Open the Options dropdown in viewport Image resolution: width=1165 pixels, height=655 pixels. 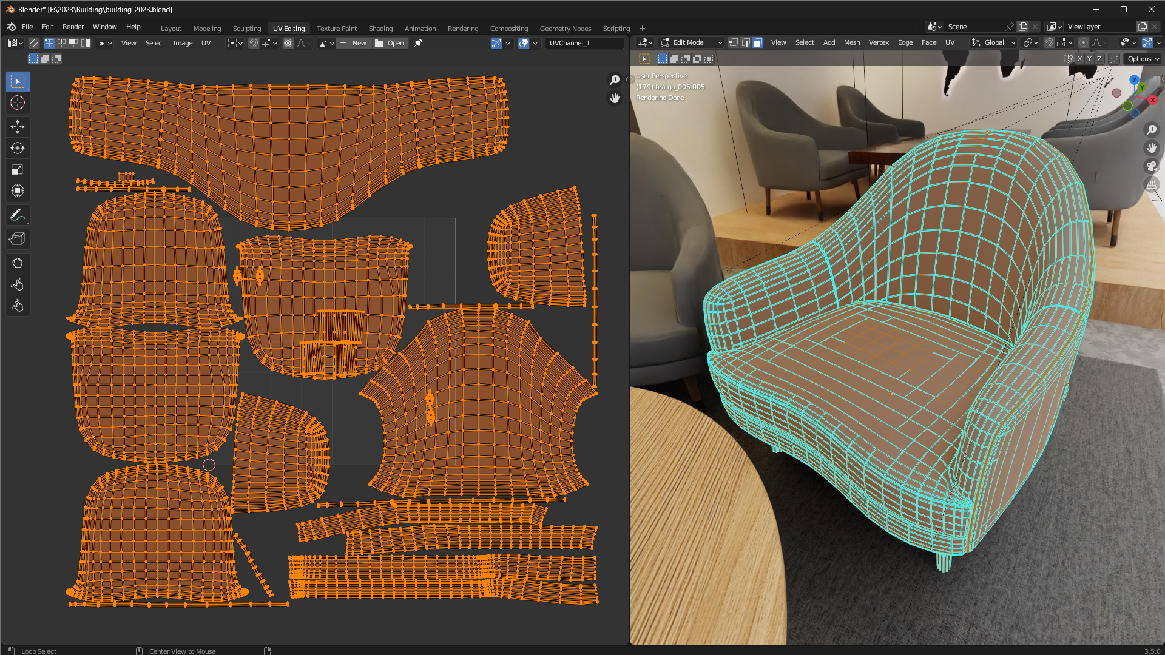[x=1143, y=59]
